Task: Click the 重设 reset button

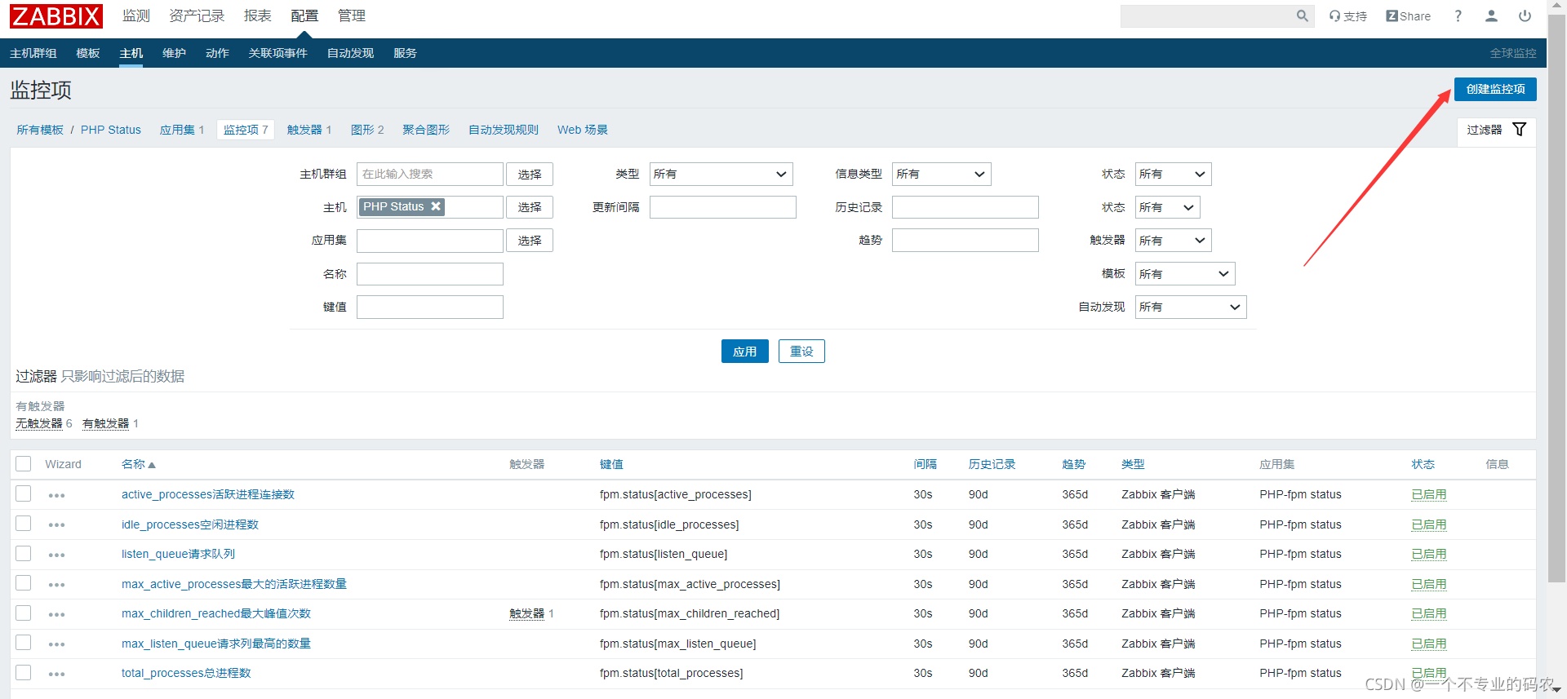Action: 801,352
